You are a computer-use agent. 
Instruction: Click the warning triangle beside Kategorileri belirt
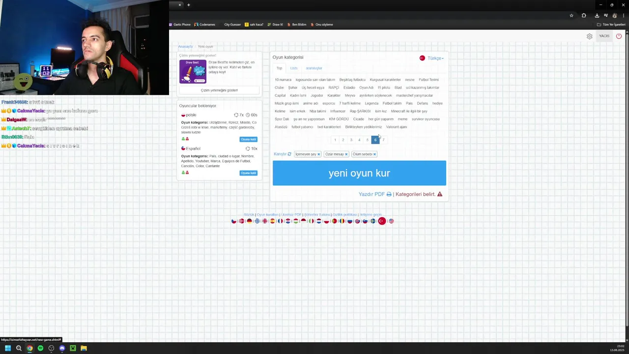[x=440, y=194]
